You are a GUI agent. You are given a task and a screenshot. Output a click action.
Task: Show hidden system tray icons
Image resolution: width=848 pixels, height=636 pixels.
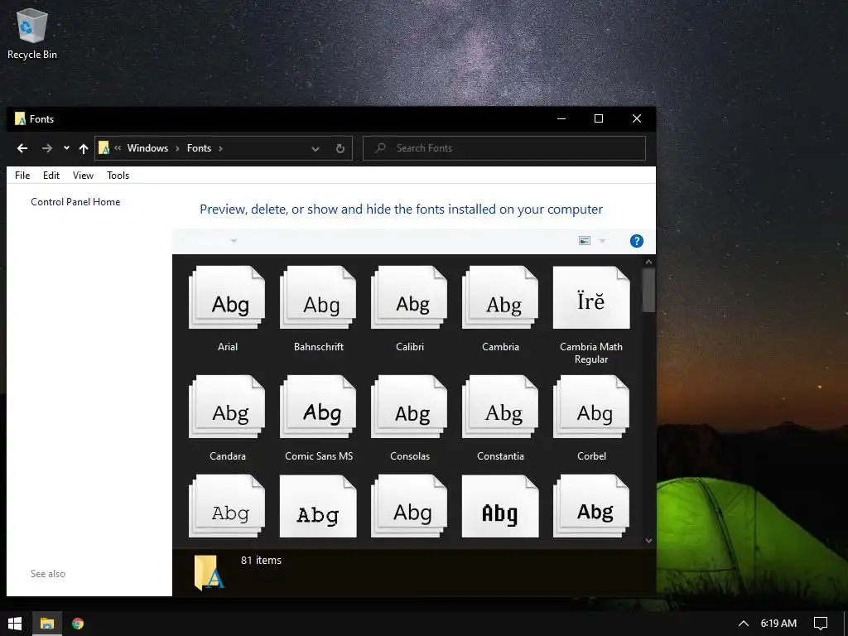point(744,624)
